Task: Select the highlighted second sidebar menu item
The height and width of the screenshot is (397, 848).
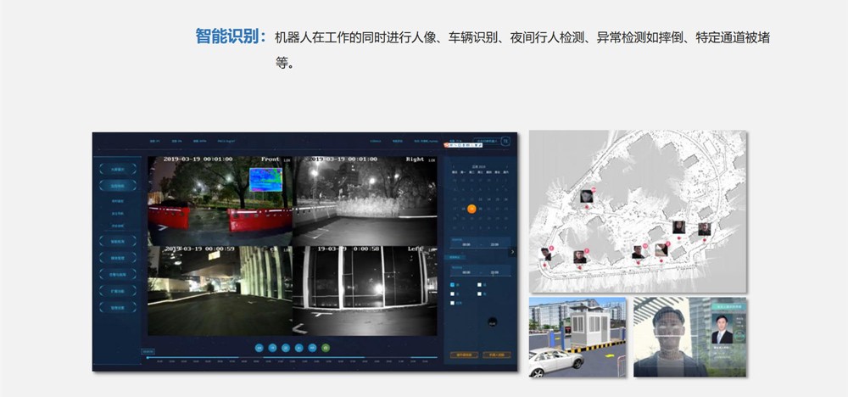Action: pyautogui.click(x=118, y=184)
